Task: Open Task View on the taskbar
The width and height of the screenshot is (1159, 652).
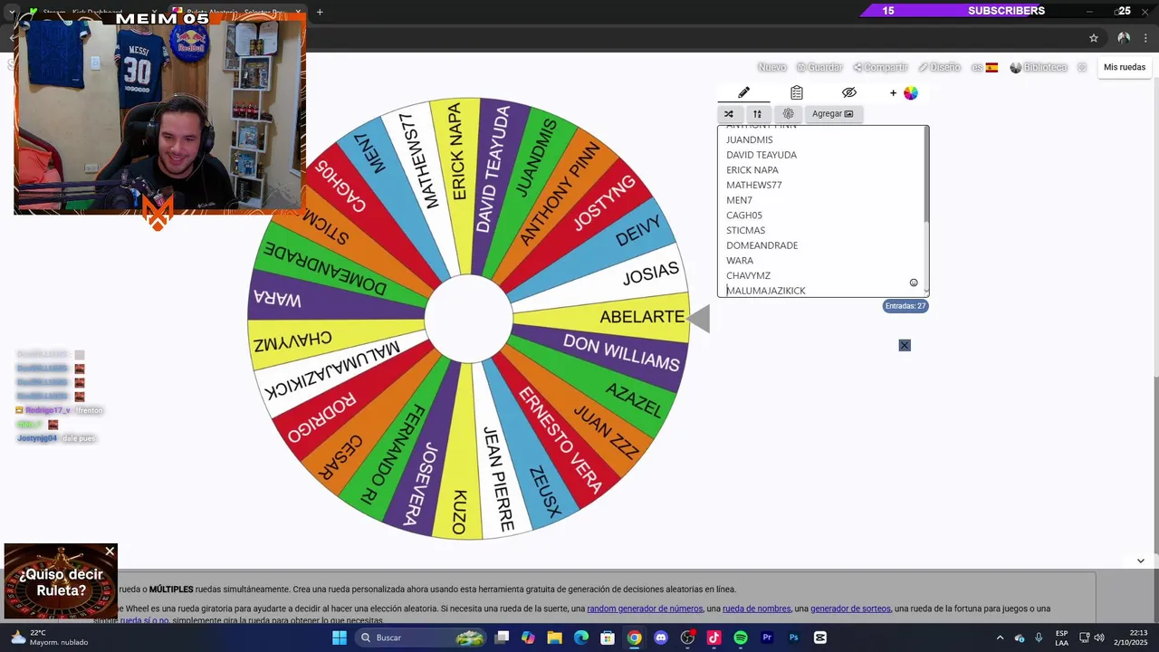Action: pos(503,638)
